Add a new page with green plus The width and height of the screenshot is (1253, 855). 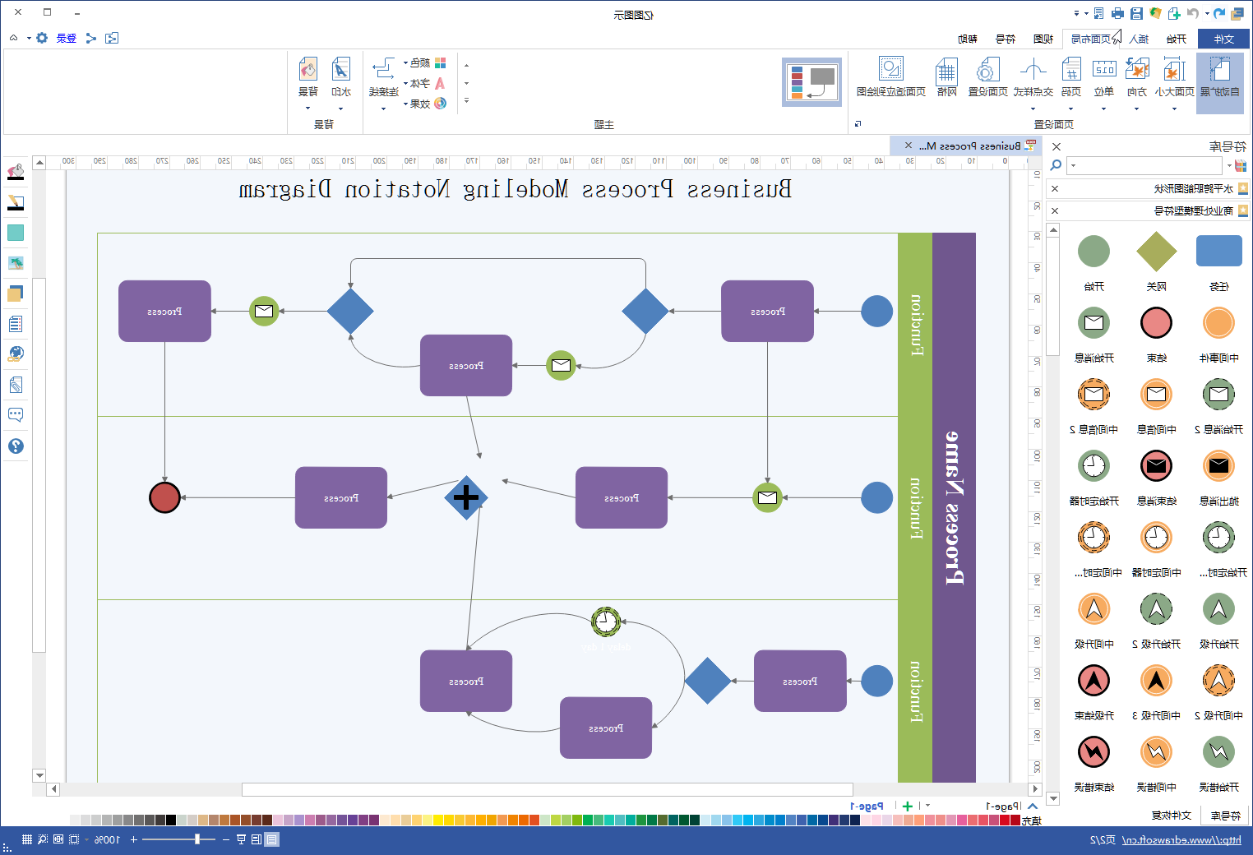[x=908, y=806]
